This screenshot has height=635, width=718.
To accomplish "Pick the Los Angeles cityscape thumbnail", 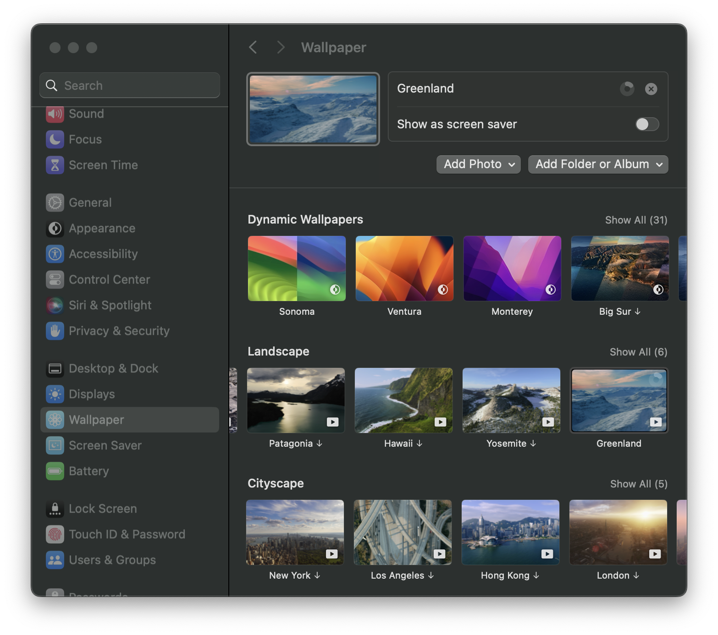I will pos(403,532).
